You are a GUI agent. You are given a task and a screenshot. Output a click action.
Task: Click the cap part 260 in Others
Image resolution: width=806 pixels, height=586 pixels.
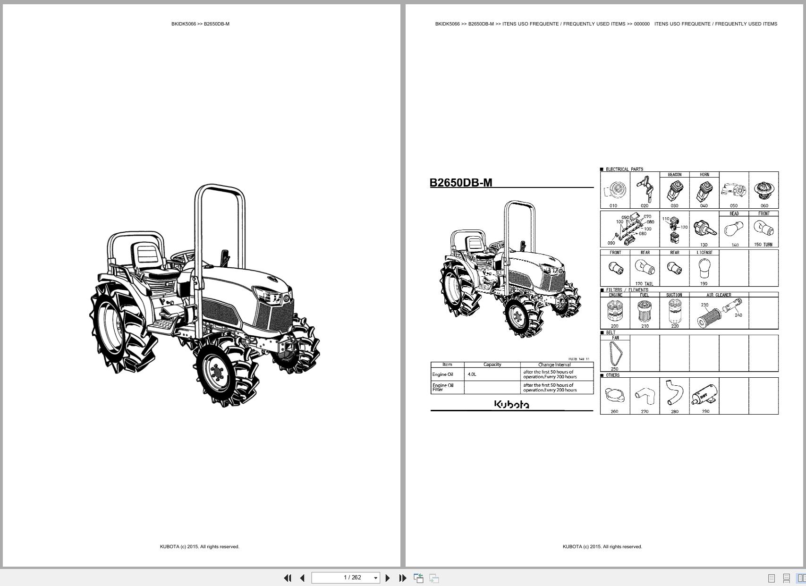pos(615,396)
